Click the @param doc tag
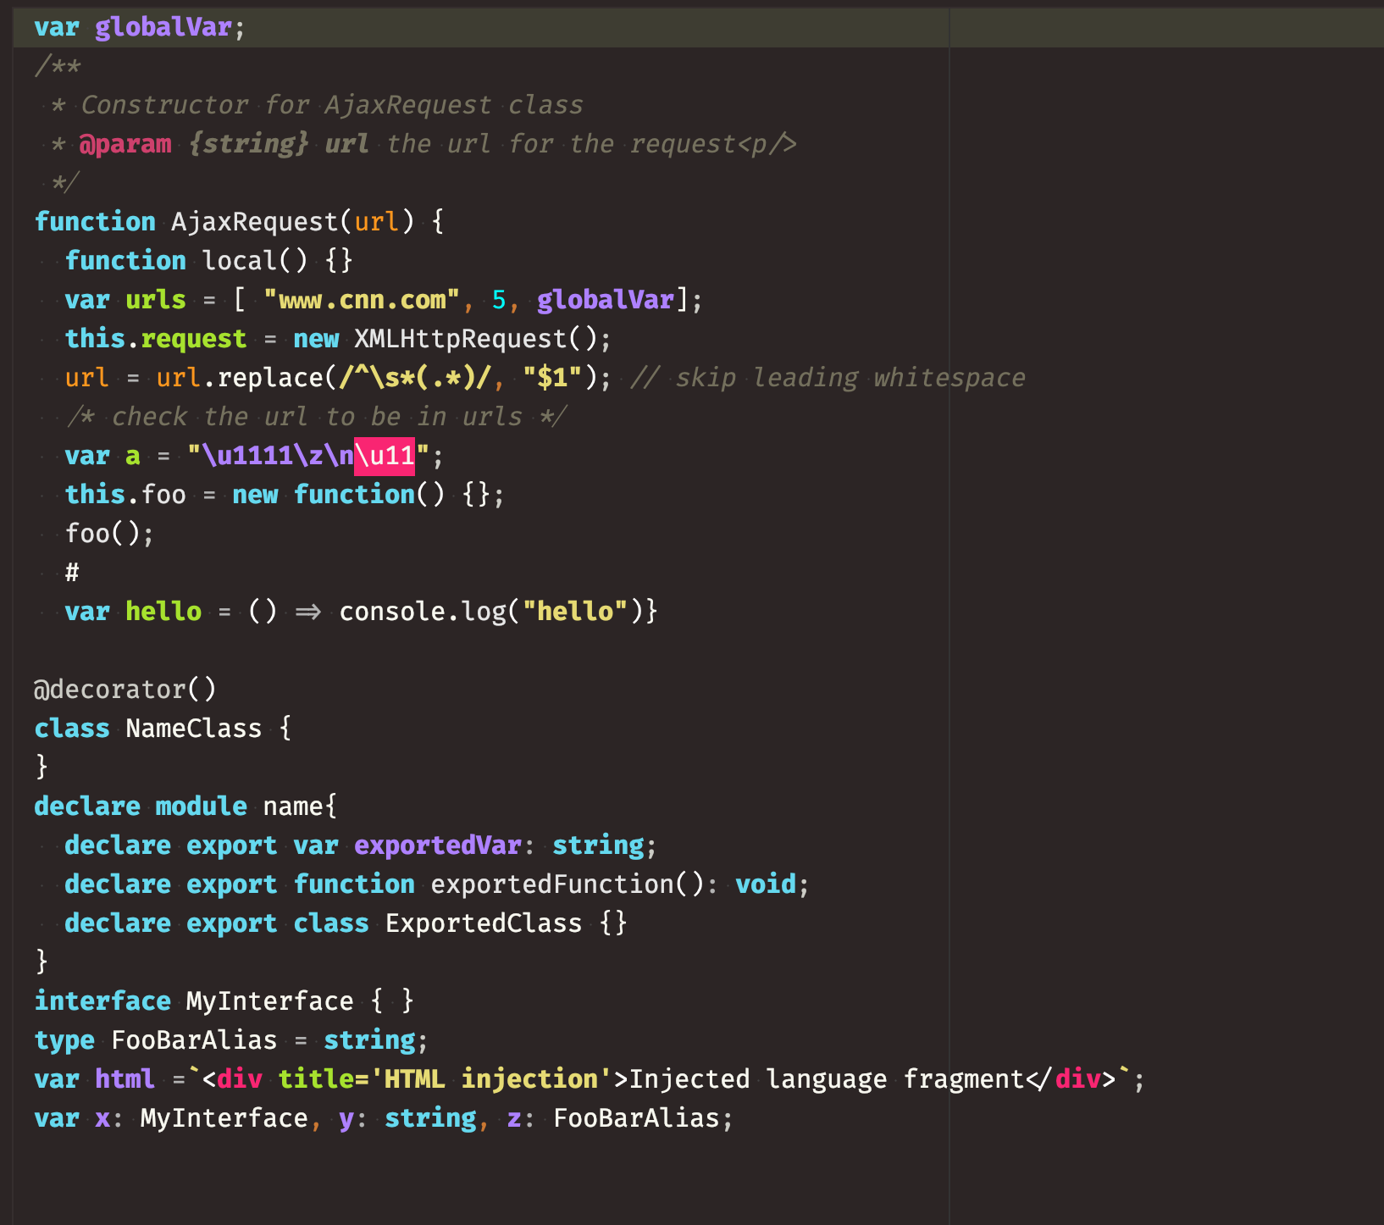 125,144
